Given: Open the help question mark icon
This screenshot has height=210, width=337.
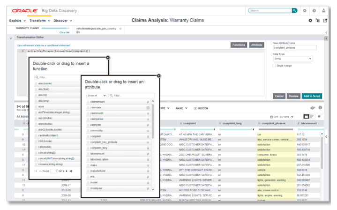Looking at the screenshot, I should (316, 10).
